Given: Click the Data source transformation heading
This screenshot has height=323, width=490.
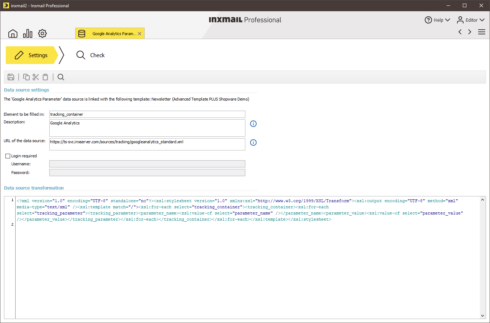Looking at the screenshot, I should click(x=34, y=188).
